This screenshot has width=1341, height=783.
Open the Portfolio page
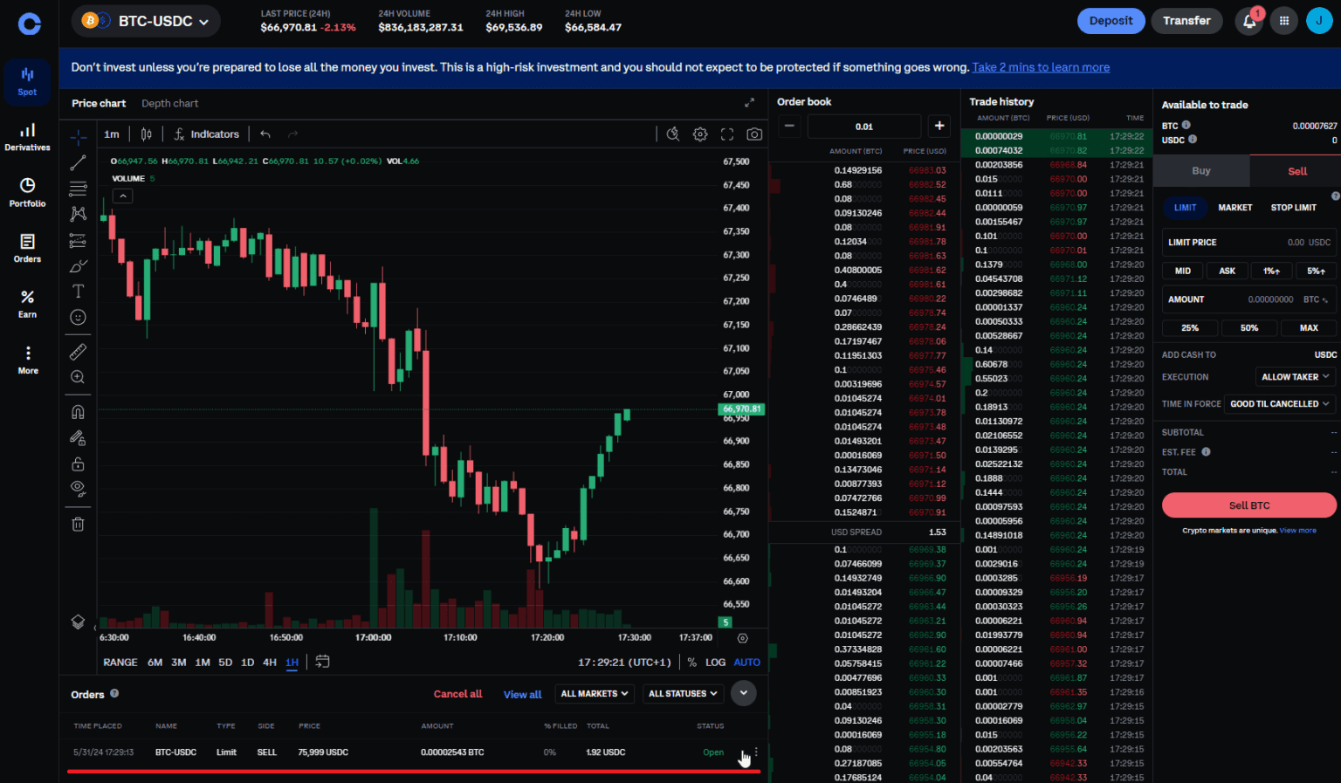tap(28, 193)
